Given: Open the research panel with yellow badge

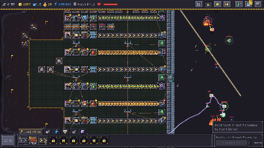Looking at the screenshot, I should click(249, 4).
